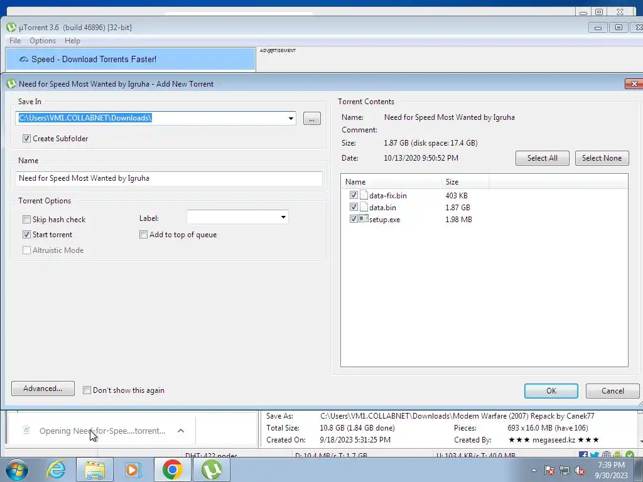
Task: Click the setup.exe application icon
Action: click(364, 219)
